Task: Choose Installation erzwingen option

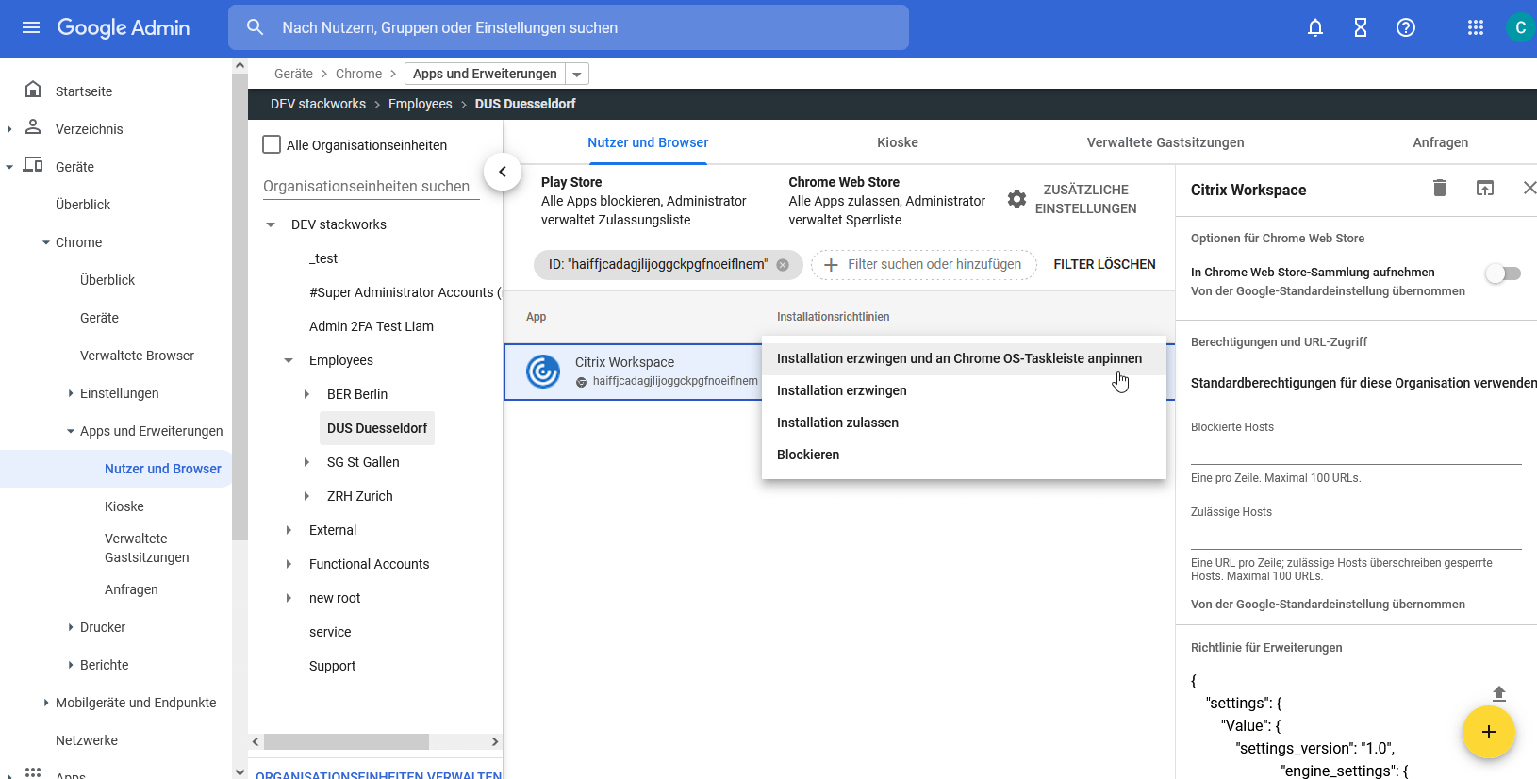Action: [964, 390]
